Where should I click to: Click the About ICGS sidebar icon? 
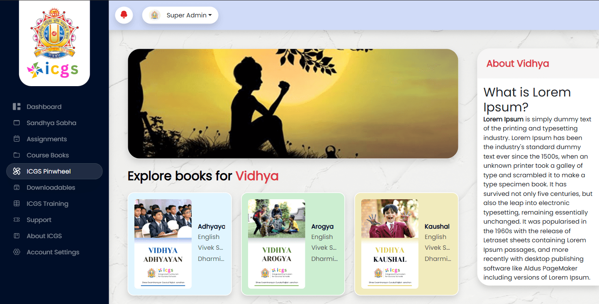point(17,236)
